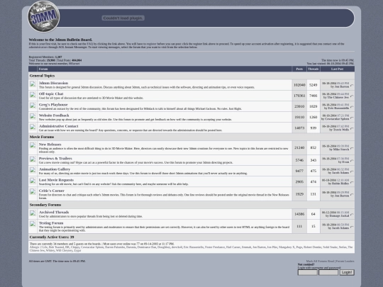Image resolution: width=383 pixels, height=287 pixels.
Task: Click the Travis Wells last poster name
Action: pos(340,130)
